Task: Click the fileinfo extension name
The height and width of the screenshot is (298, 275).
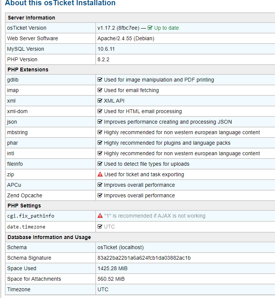Action: [x=15, y=164]
